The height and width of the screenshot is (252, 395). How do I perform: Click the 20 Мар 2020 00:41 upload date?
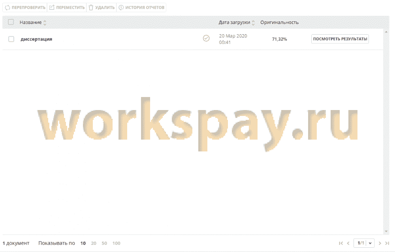point(233,39)
